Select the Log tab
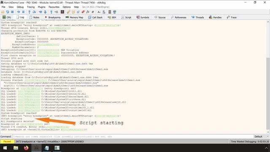 click(x=20, y=17)
